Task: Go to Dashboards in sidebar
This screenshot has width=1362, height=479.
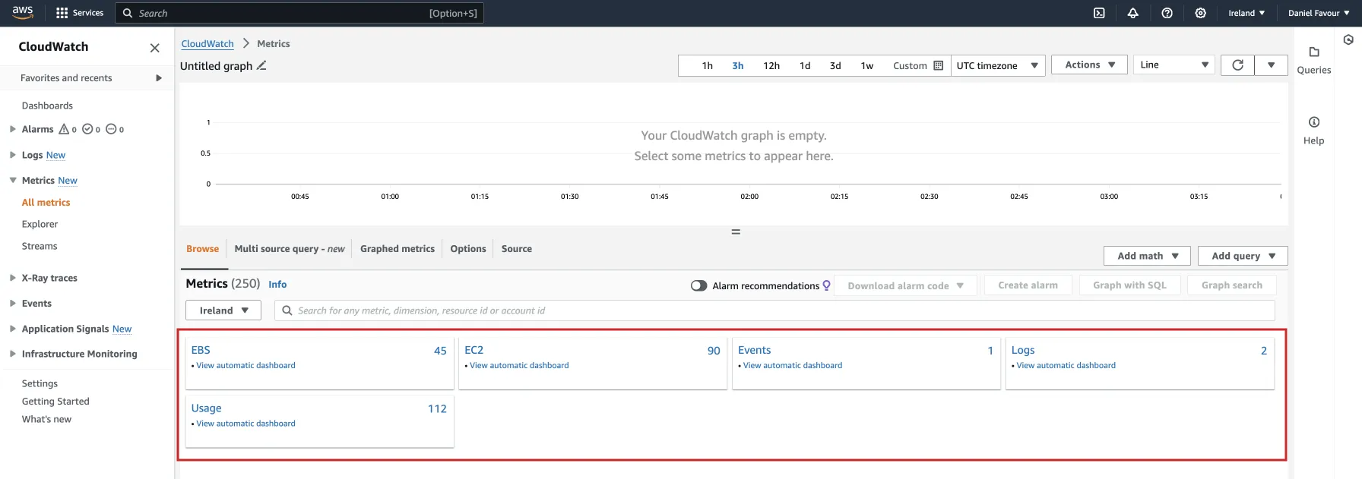Action: (x=47, y=106)
